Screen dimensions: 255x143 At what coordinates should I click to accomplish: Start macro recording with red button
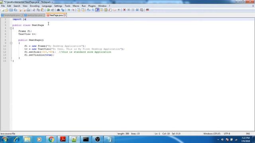124,10
